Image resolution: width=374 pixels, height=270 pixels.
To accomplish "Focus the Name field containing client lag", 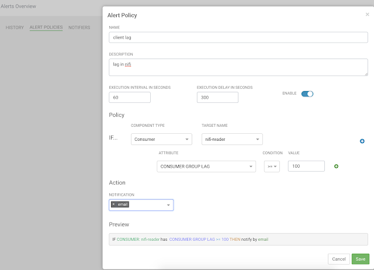I will coord(238,37).
